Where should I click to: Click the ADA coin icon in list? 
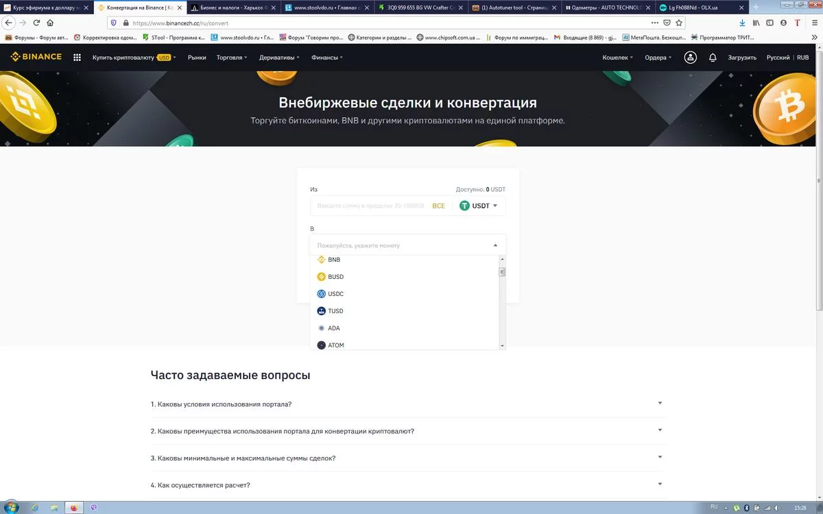321,328
